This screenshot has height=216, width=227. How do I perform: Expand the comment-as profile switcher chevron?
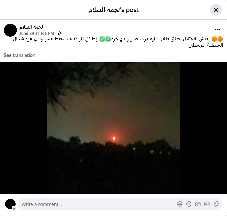tap(14, 209)
